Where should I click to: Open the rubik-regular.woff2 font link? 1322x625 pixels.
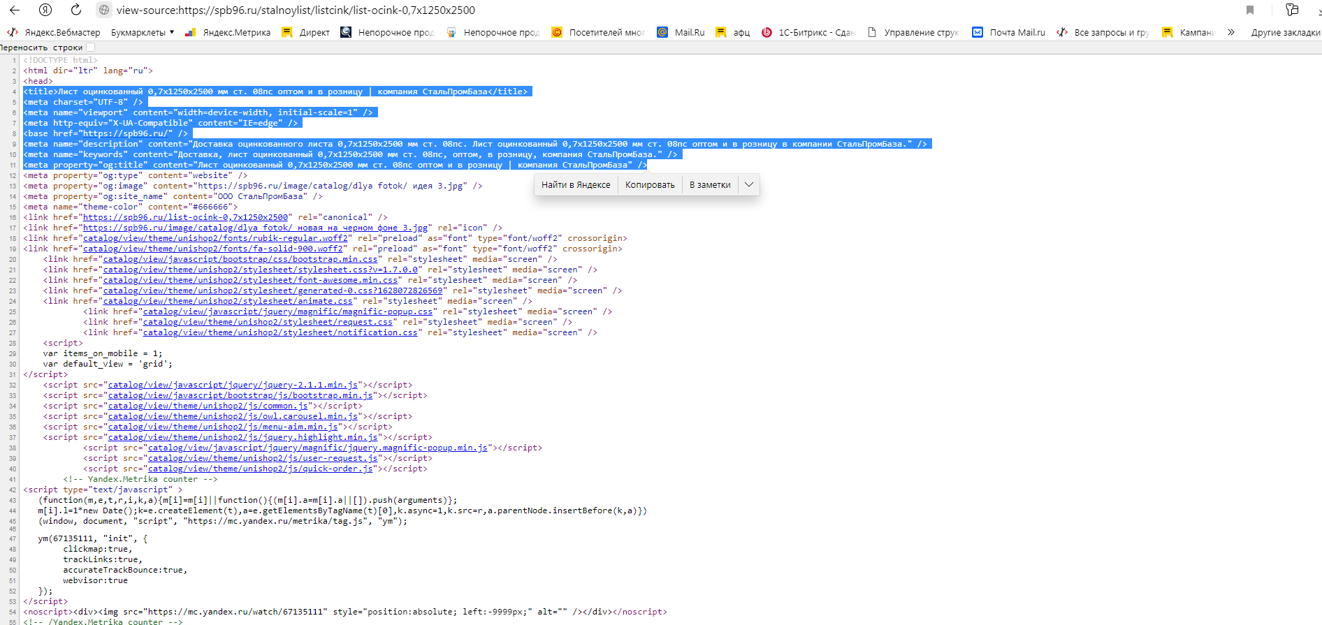[215, 238]
